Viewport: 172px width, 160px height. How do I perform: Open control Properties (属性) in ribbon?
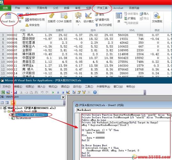point(100,14)
